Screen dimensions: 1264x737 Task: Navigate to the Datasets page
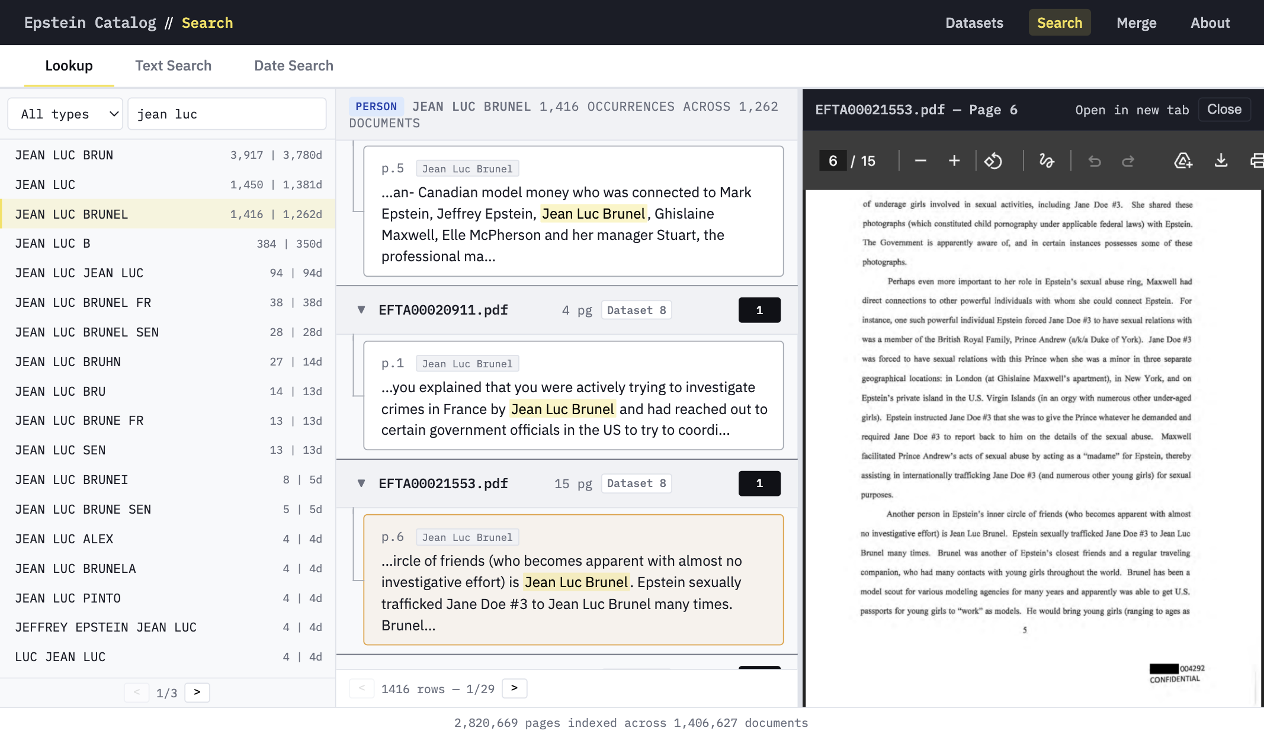tap(974, 23)
